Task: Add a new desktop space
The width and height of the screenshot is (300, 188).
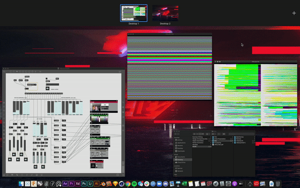Action: pyautogui.click(x=294, y=13)
